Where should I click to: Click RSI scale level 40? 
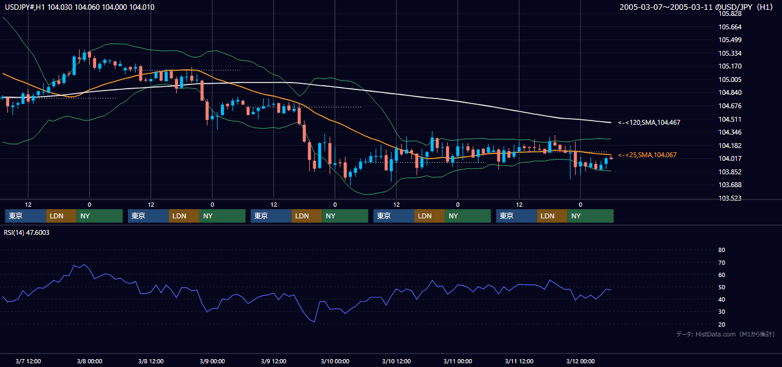(721, 299)
